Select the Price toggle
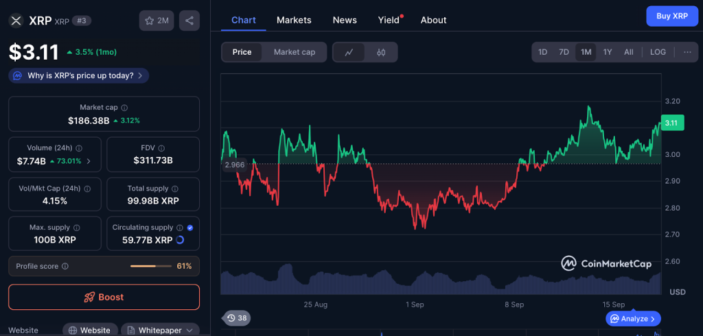Image resolution: width=703 pixels, height=336 pixels. click(242, 52)
